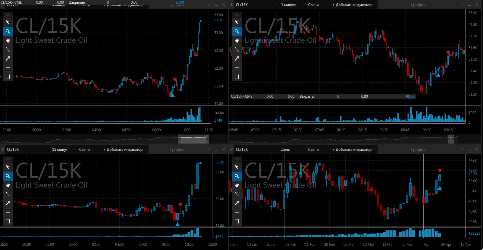
Task: Open the CL/15K symbol dropdown in 15 минут chart
Action: click(x=27, y=150)
